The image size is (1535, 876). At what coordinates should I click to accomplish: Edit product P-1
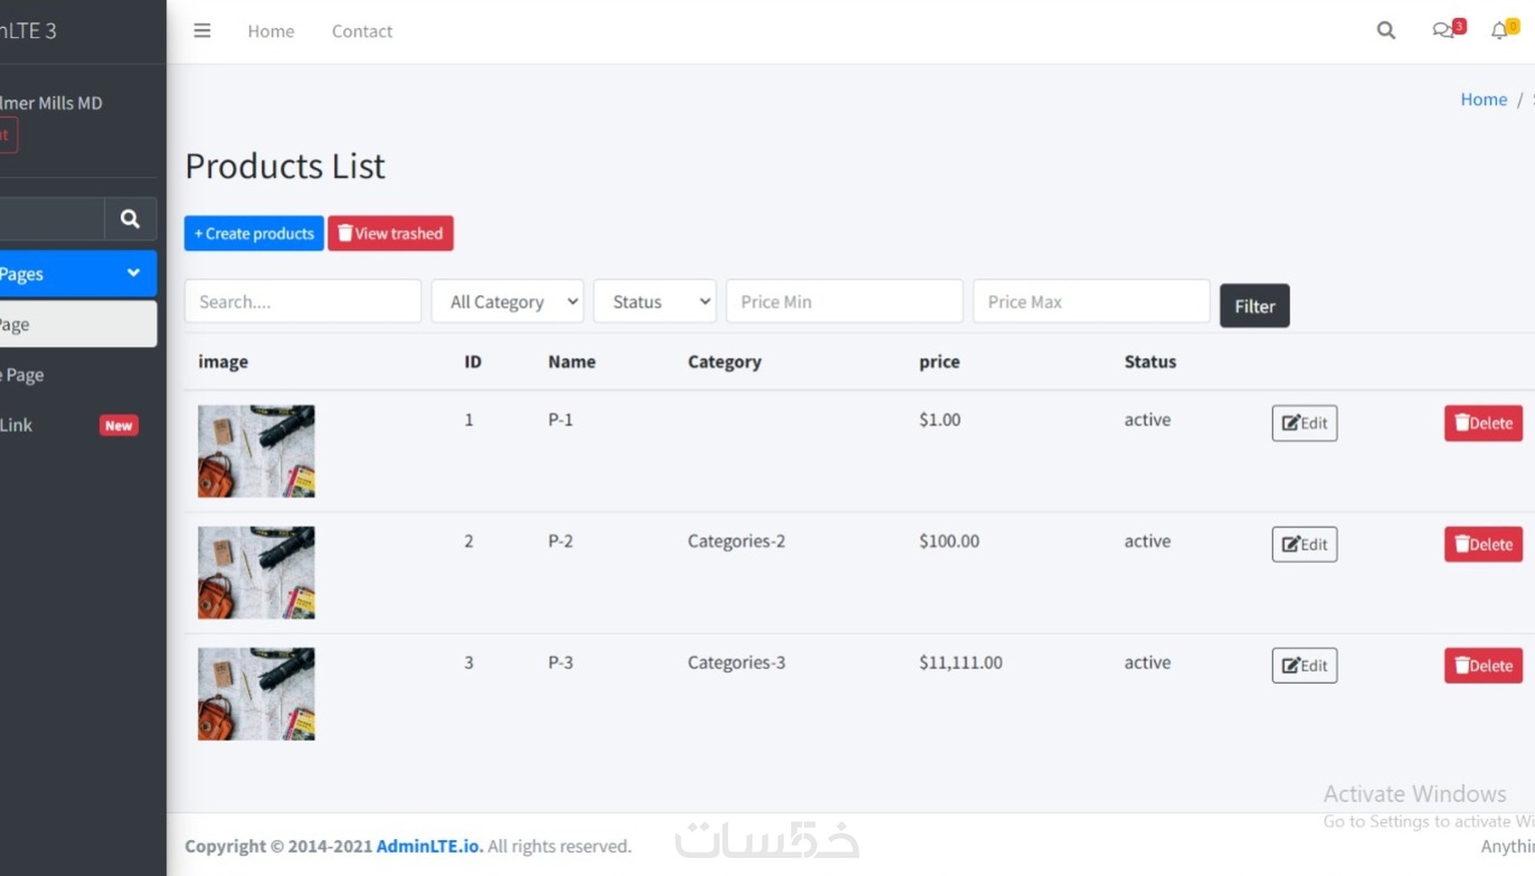1304,423
